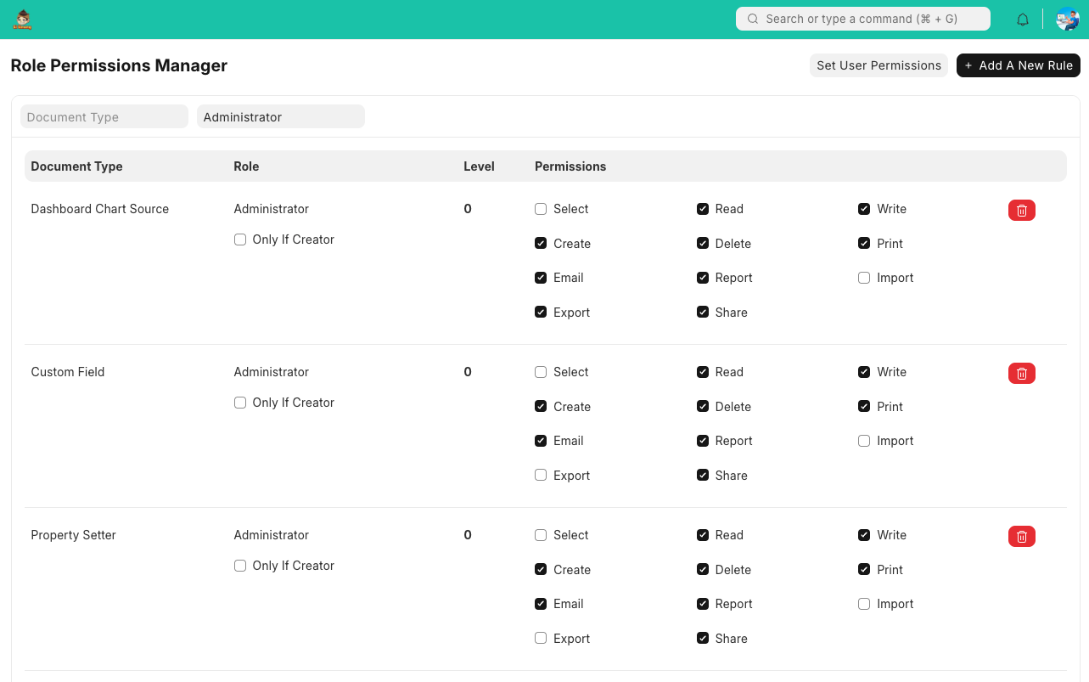The image size is (1089, 682).
Task: Enable Import for Dashboard Chart Source
Action: coord(864,277)
